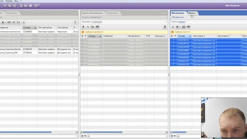Select the campaign row numbered 32786641

[39, 53]
